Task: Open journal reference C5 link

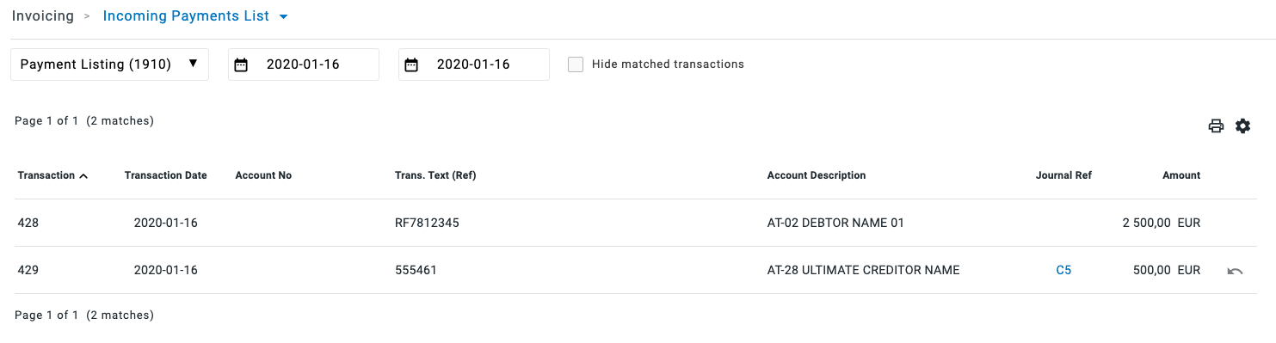Action: [x=1063, y=270]
